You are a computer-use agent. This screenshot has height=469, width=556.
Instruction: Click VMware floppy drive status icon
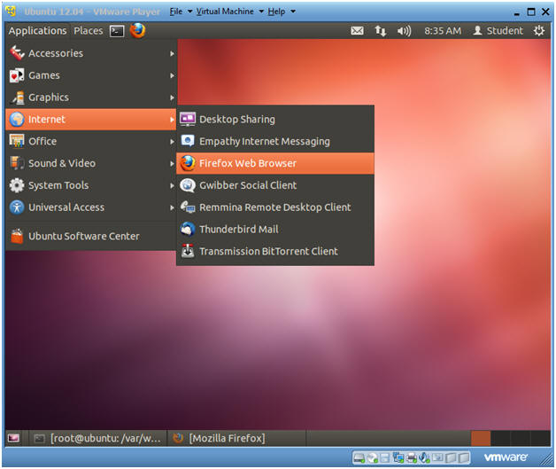coord(385,458)
